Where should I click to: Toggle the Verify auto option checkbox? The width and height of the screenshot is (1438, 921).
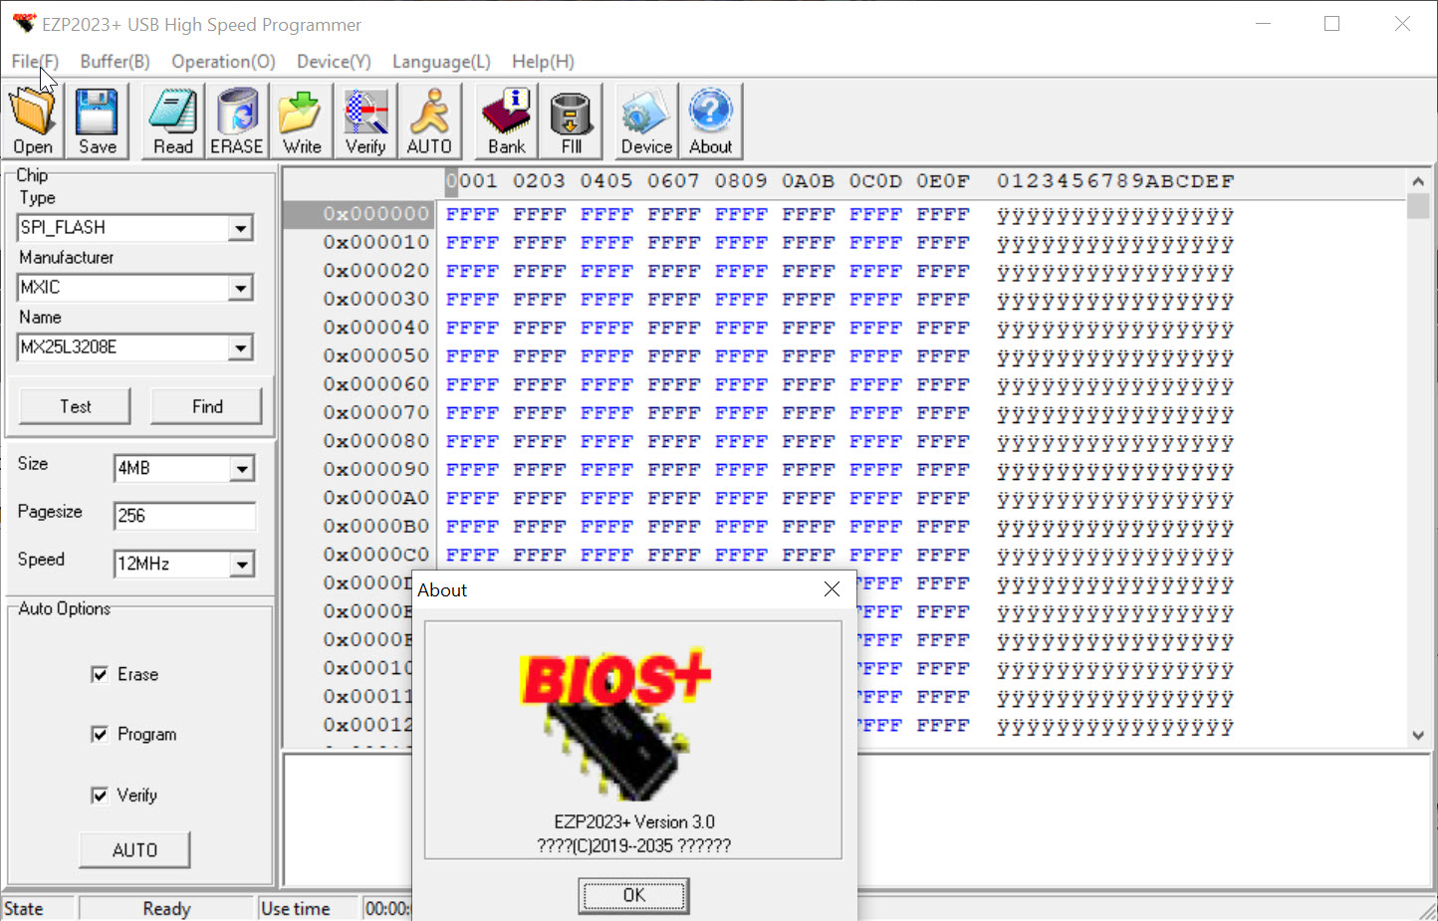tap(100, 796)
